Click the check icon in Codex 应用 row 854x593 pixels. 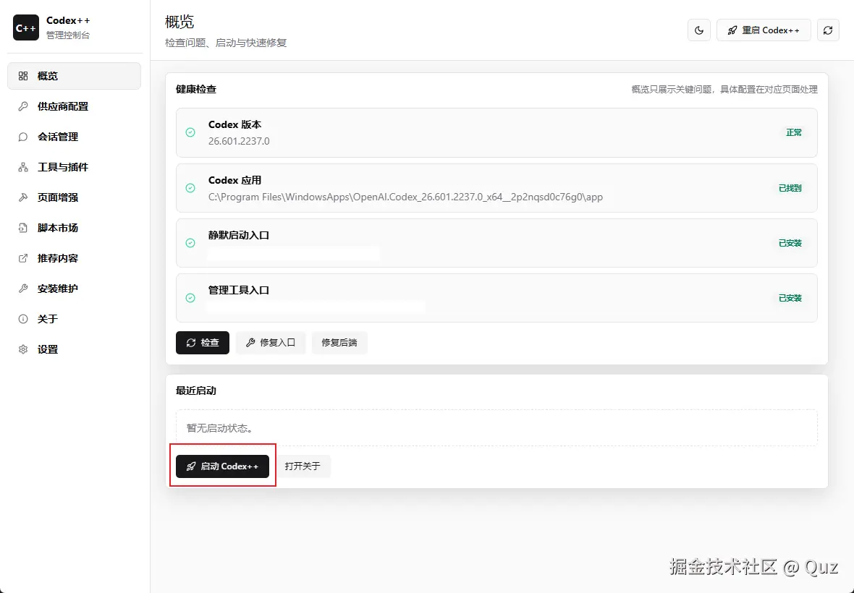tap(190, 188)
